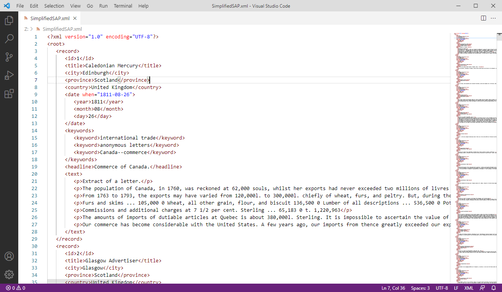Select the SimplifiedSAP.xml tab
Image resolution: width=502 pixels, height=292 pixels.
50,17
